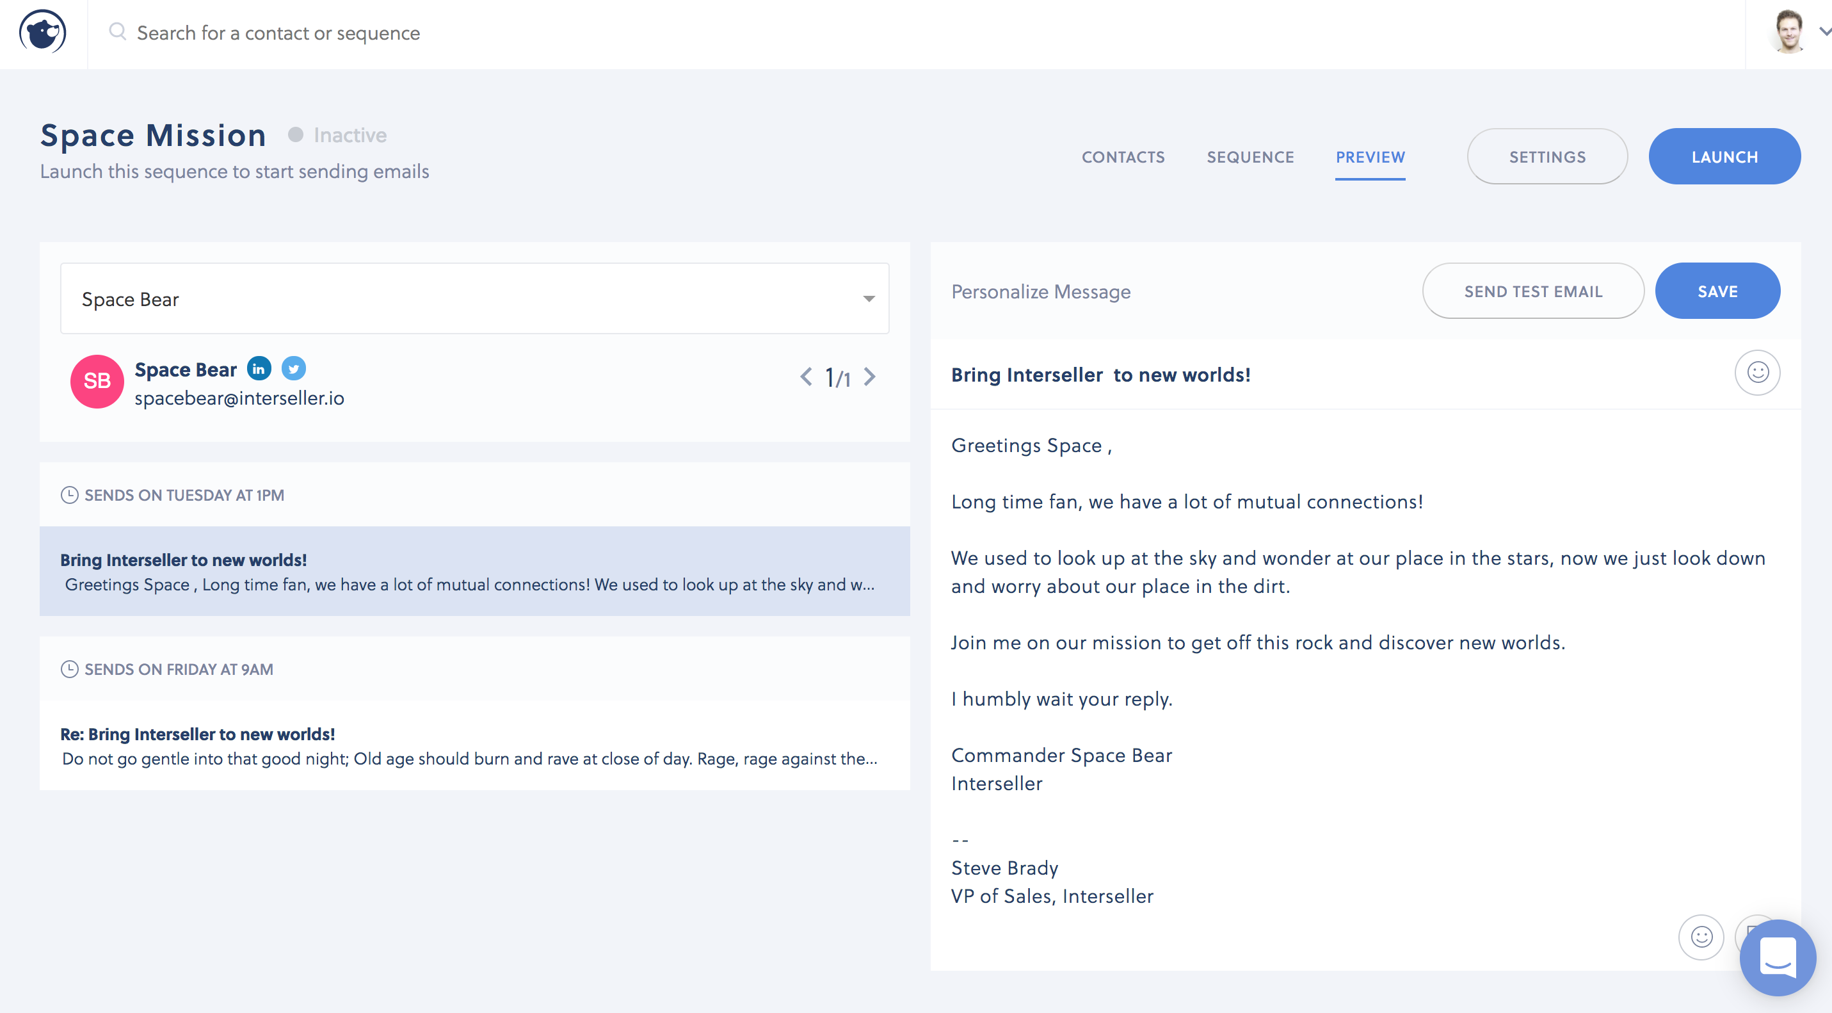Open emoji picker for subject line
This screenshot has width=1832, height=1013.
click(1757, 372)
